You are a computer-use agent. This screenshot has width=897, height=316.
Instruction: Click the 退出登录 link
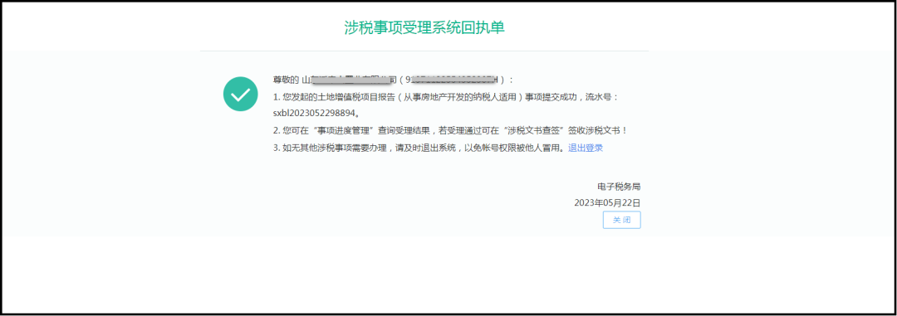point(586,148)
